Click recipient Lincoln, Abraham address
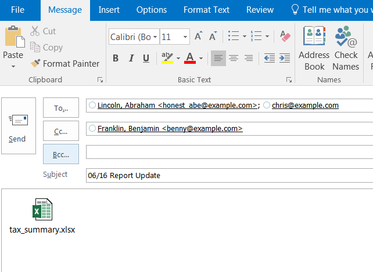Image resolution: width=373 pixels, height=272 pixels. tap(177, 105)
